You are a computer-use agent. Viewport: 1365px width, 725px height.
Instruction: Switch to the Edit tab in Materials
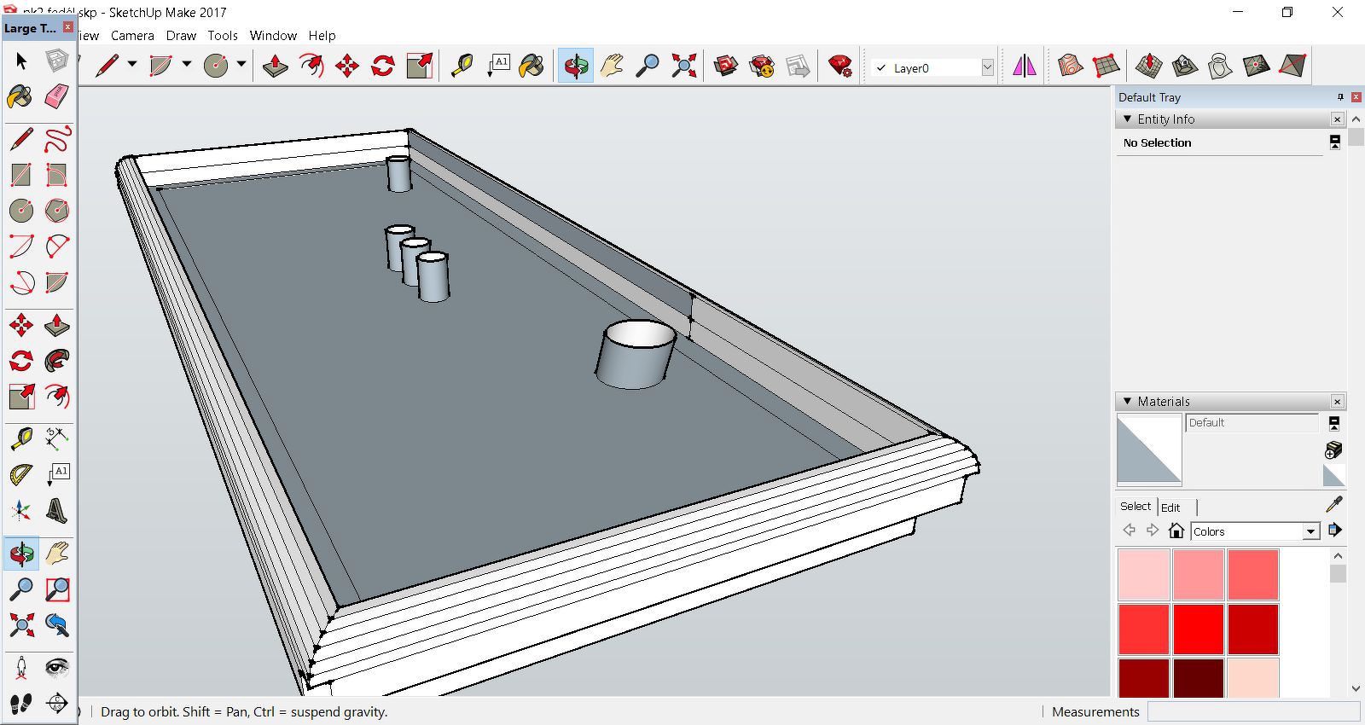(1170, 507)
